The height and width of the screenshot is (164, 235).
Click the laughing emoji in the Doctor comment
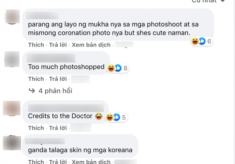click(99, 116)
